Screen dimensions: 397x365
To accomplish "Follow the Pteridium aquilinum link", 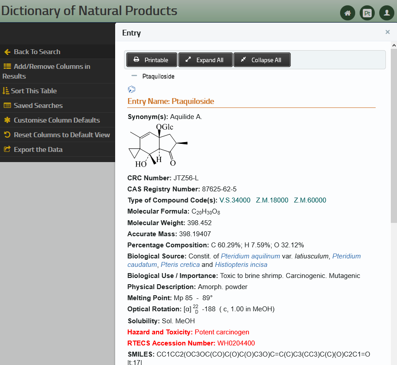I will (x=250, y=256).
